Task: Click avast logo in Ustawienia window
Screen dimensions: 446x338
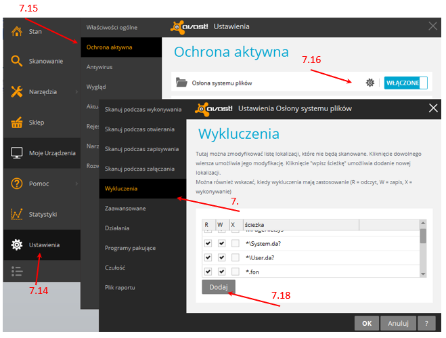Action: 189,27
